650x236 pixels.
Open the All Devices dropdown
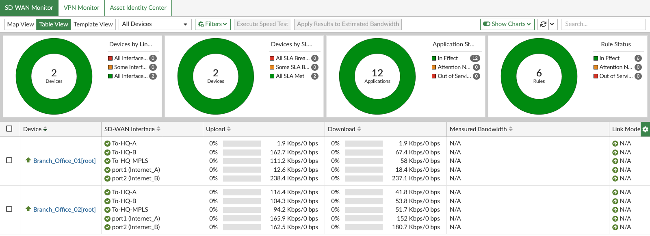(155, 24)
